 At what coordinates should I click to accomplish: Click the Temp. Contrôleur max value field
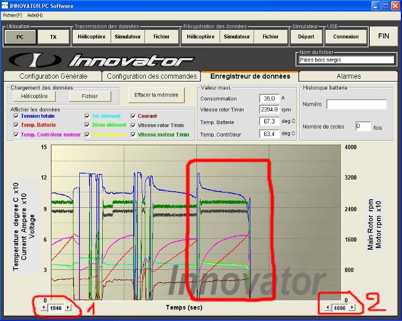(269, 134)
